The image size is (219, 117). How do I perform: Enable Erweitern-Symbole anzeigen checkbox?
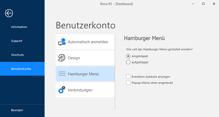tap(128, 77)
